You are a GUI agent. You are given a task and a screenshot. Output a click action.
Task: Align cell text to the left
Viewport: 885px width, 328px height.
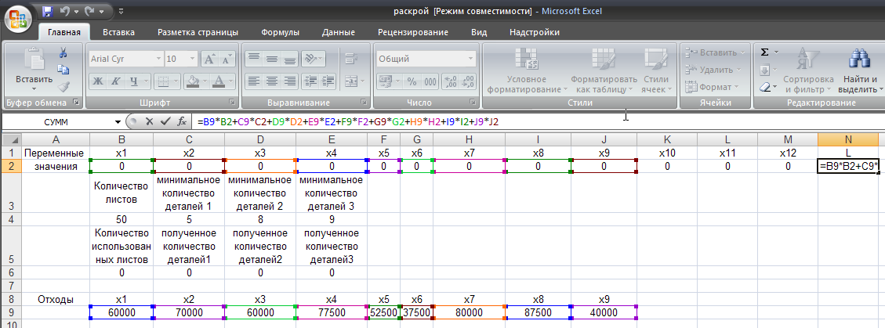tap(254, 80)
